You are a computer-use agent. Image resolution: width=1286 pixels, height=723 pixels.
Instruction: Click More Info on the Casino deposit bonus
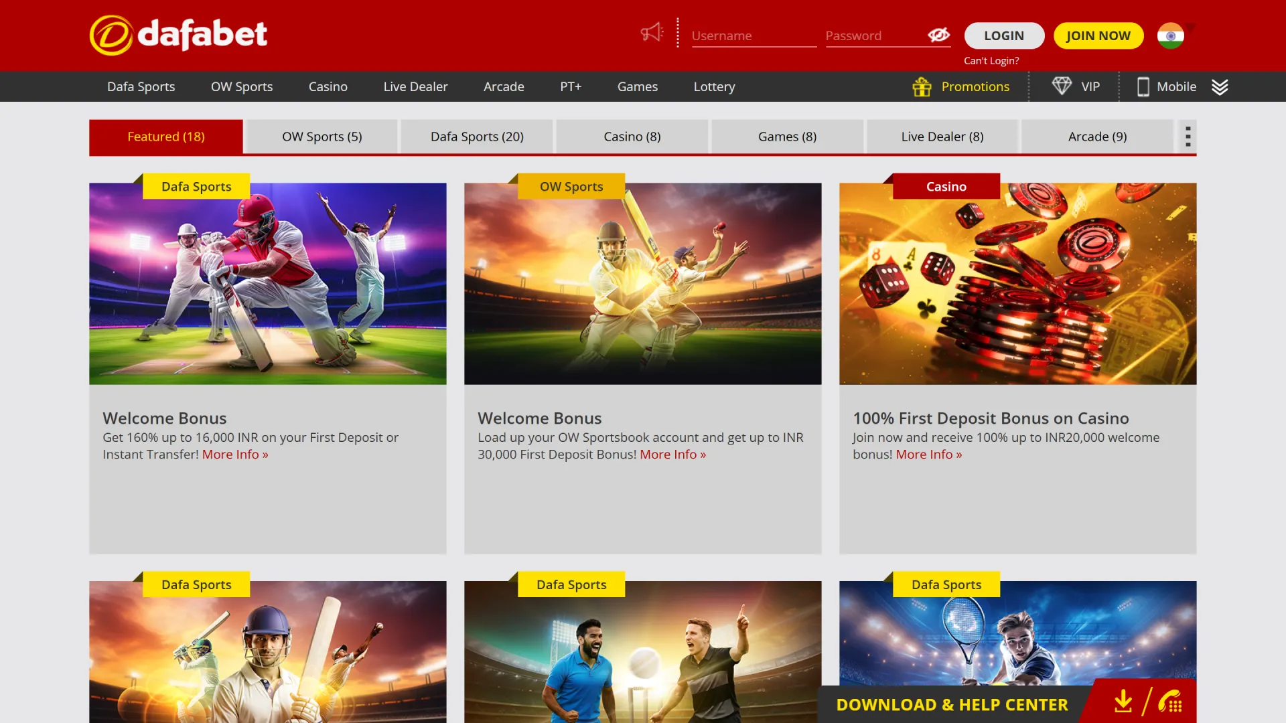pos(928,454)
